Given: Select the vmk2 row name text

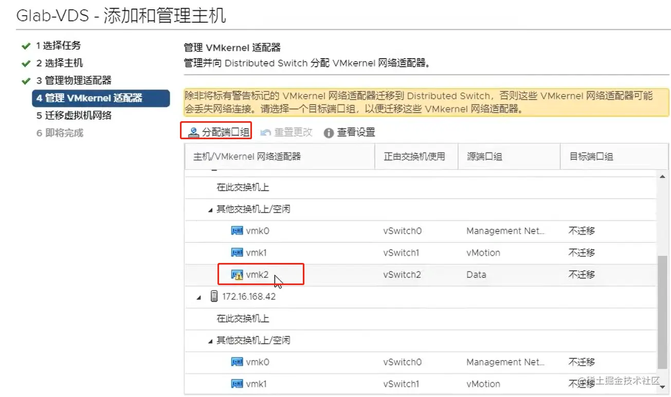Looking at the screenshot, I should (x=257, y=275).
